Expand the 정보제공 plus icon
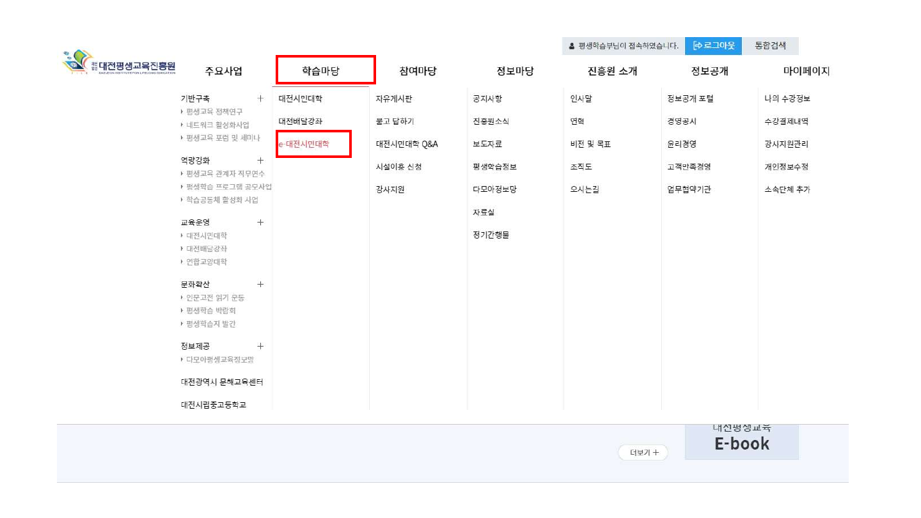 coord(260,346)
